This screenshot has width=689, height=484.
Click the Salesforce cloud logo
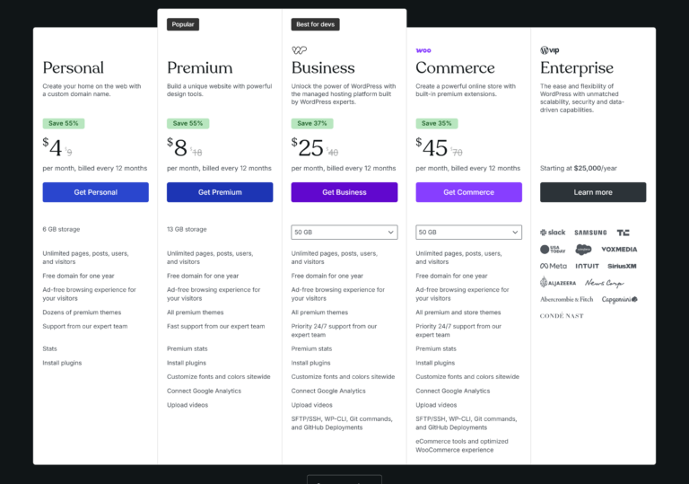click(583, 250)
